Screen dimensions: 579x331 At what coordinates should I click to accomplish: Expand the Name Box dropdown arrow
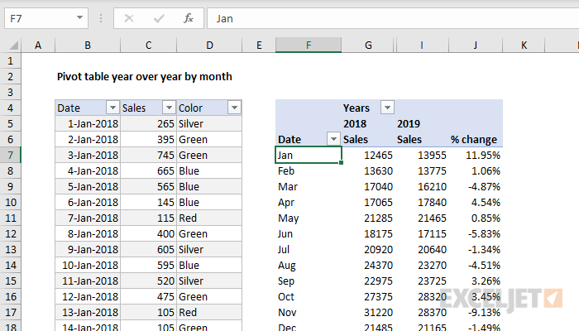point(79,17)
